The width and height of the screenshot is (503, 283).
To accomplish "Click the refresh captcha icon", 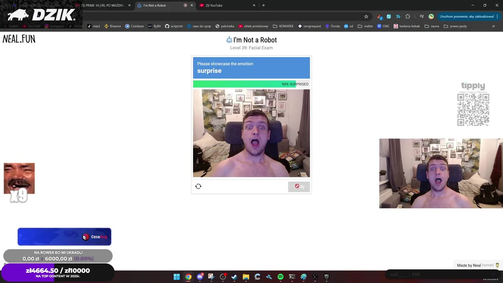I will pos(198,186).
